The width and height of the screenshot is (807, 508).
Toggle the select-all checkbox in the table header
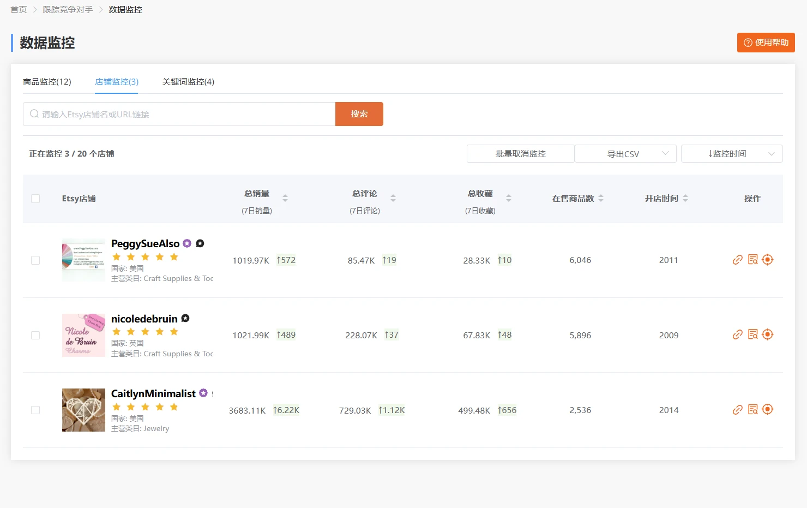coord(35,198)
